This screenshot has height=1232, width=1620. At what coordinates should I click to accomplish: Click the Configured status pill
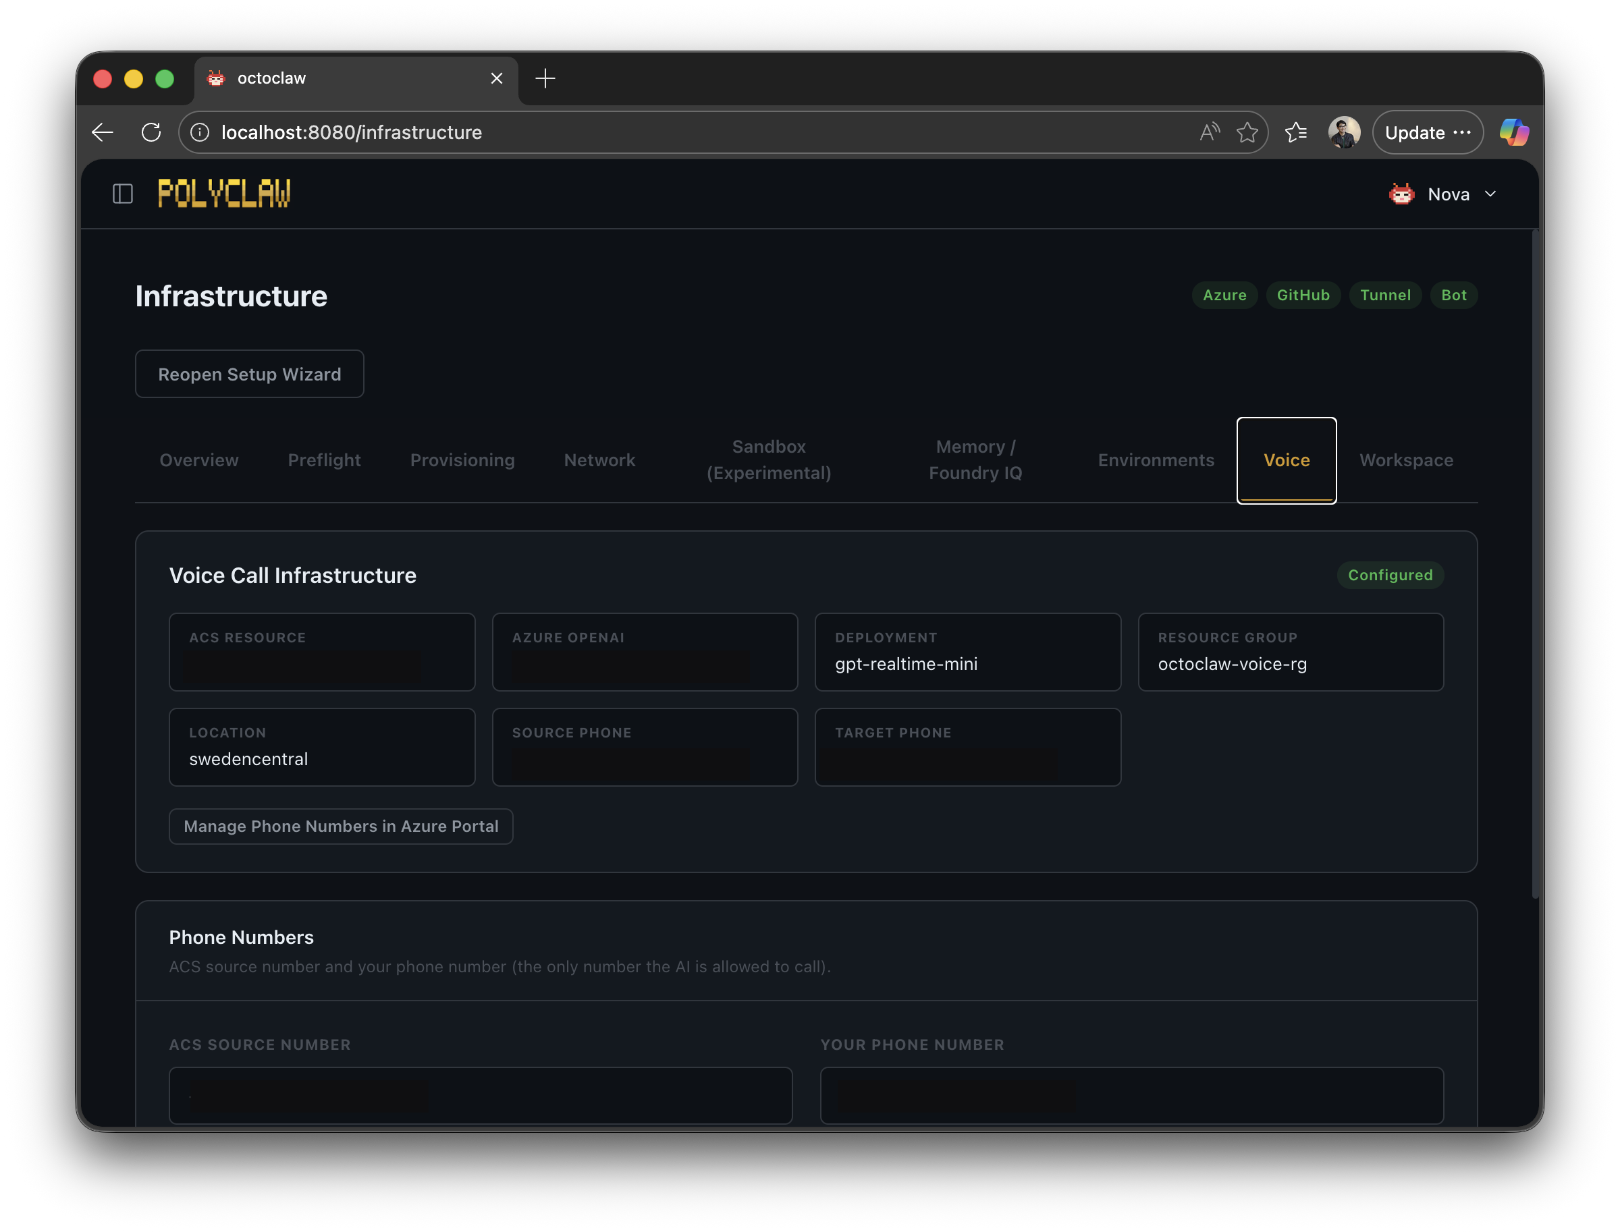tap(1390, 575)
